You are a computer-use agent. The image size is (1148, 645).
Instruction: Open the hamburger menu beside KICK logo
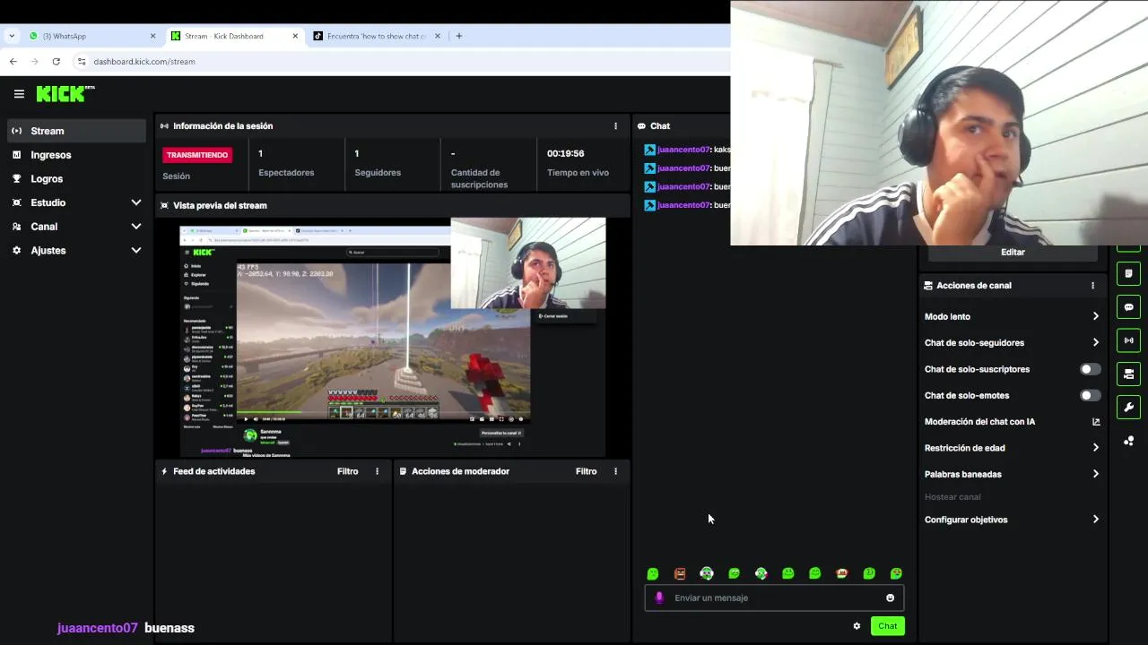click(19, 93)
